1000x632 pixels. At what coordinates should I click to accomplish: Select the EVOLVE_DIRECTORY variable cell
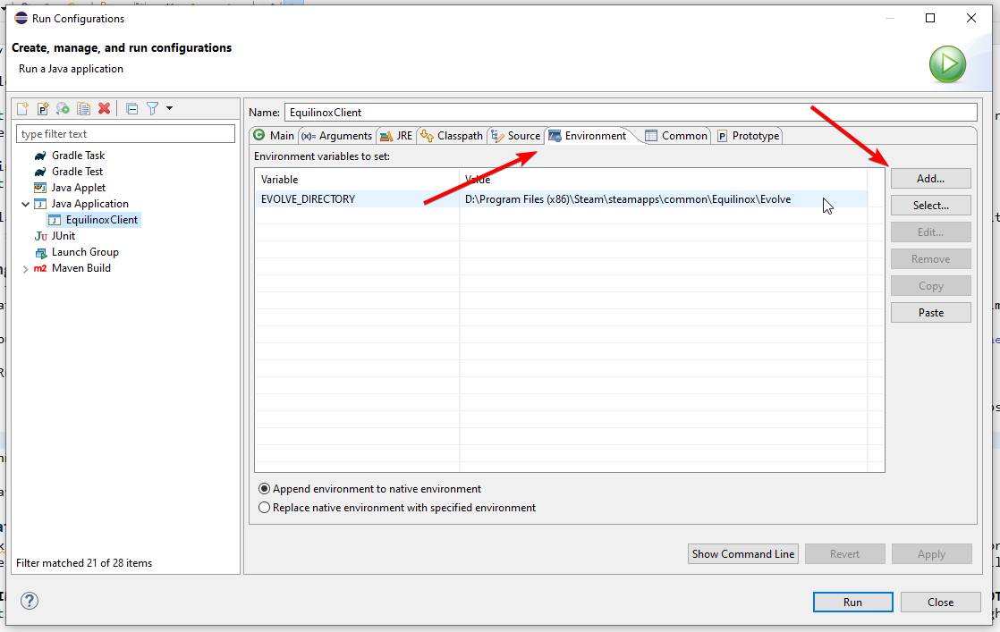point(357,199)
